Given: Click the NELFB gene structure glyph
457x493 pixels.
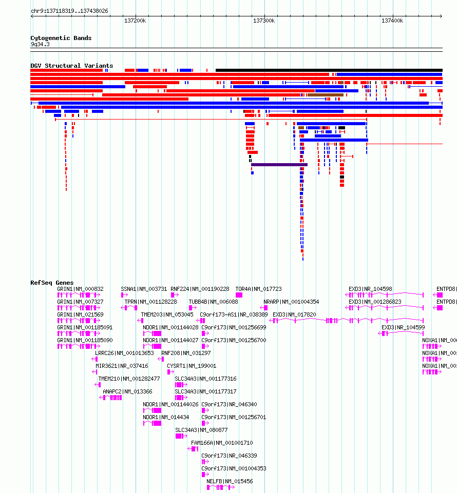Looking at the screenshot, I should click(x=221, y=487).
